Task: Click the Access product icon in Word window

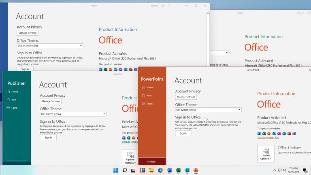Action: click(x=131, y=69)
